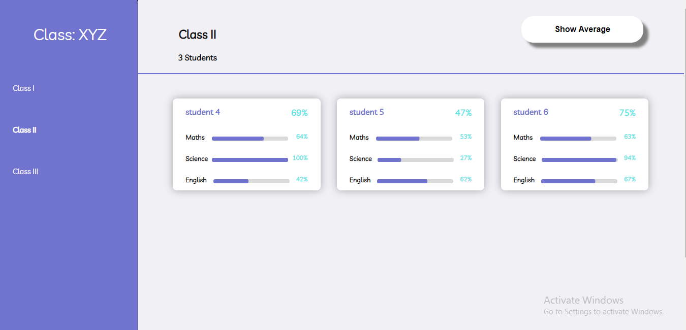The height and width of the screenshot is (330, 686).
Task: Click student 6's Science progress bar
Action: click(578, 159)
